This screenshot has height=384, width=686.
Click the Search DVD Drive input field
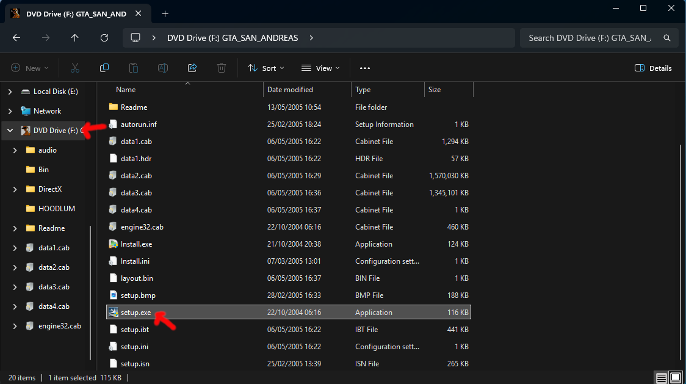[x=590, y=38]
